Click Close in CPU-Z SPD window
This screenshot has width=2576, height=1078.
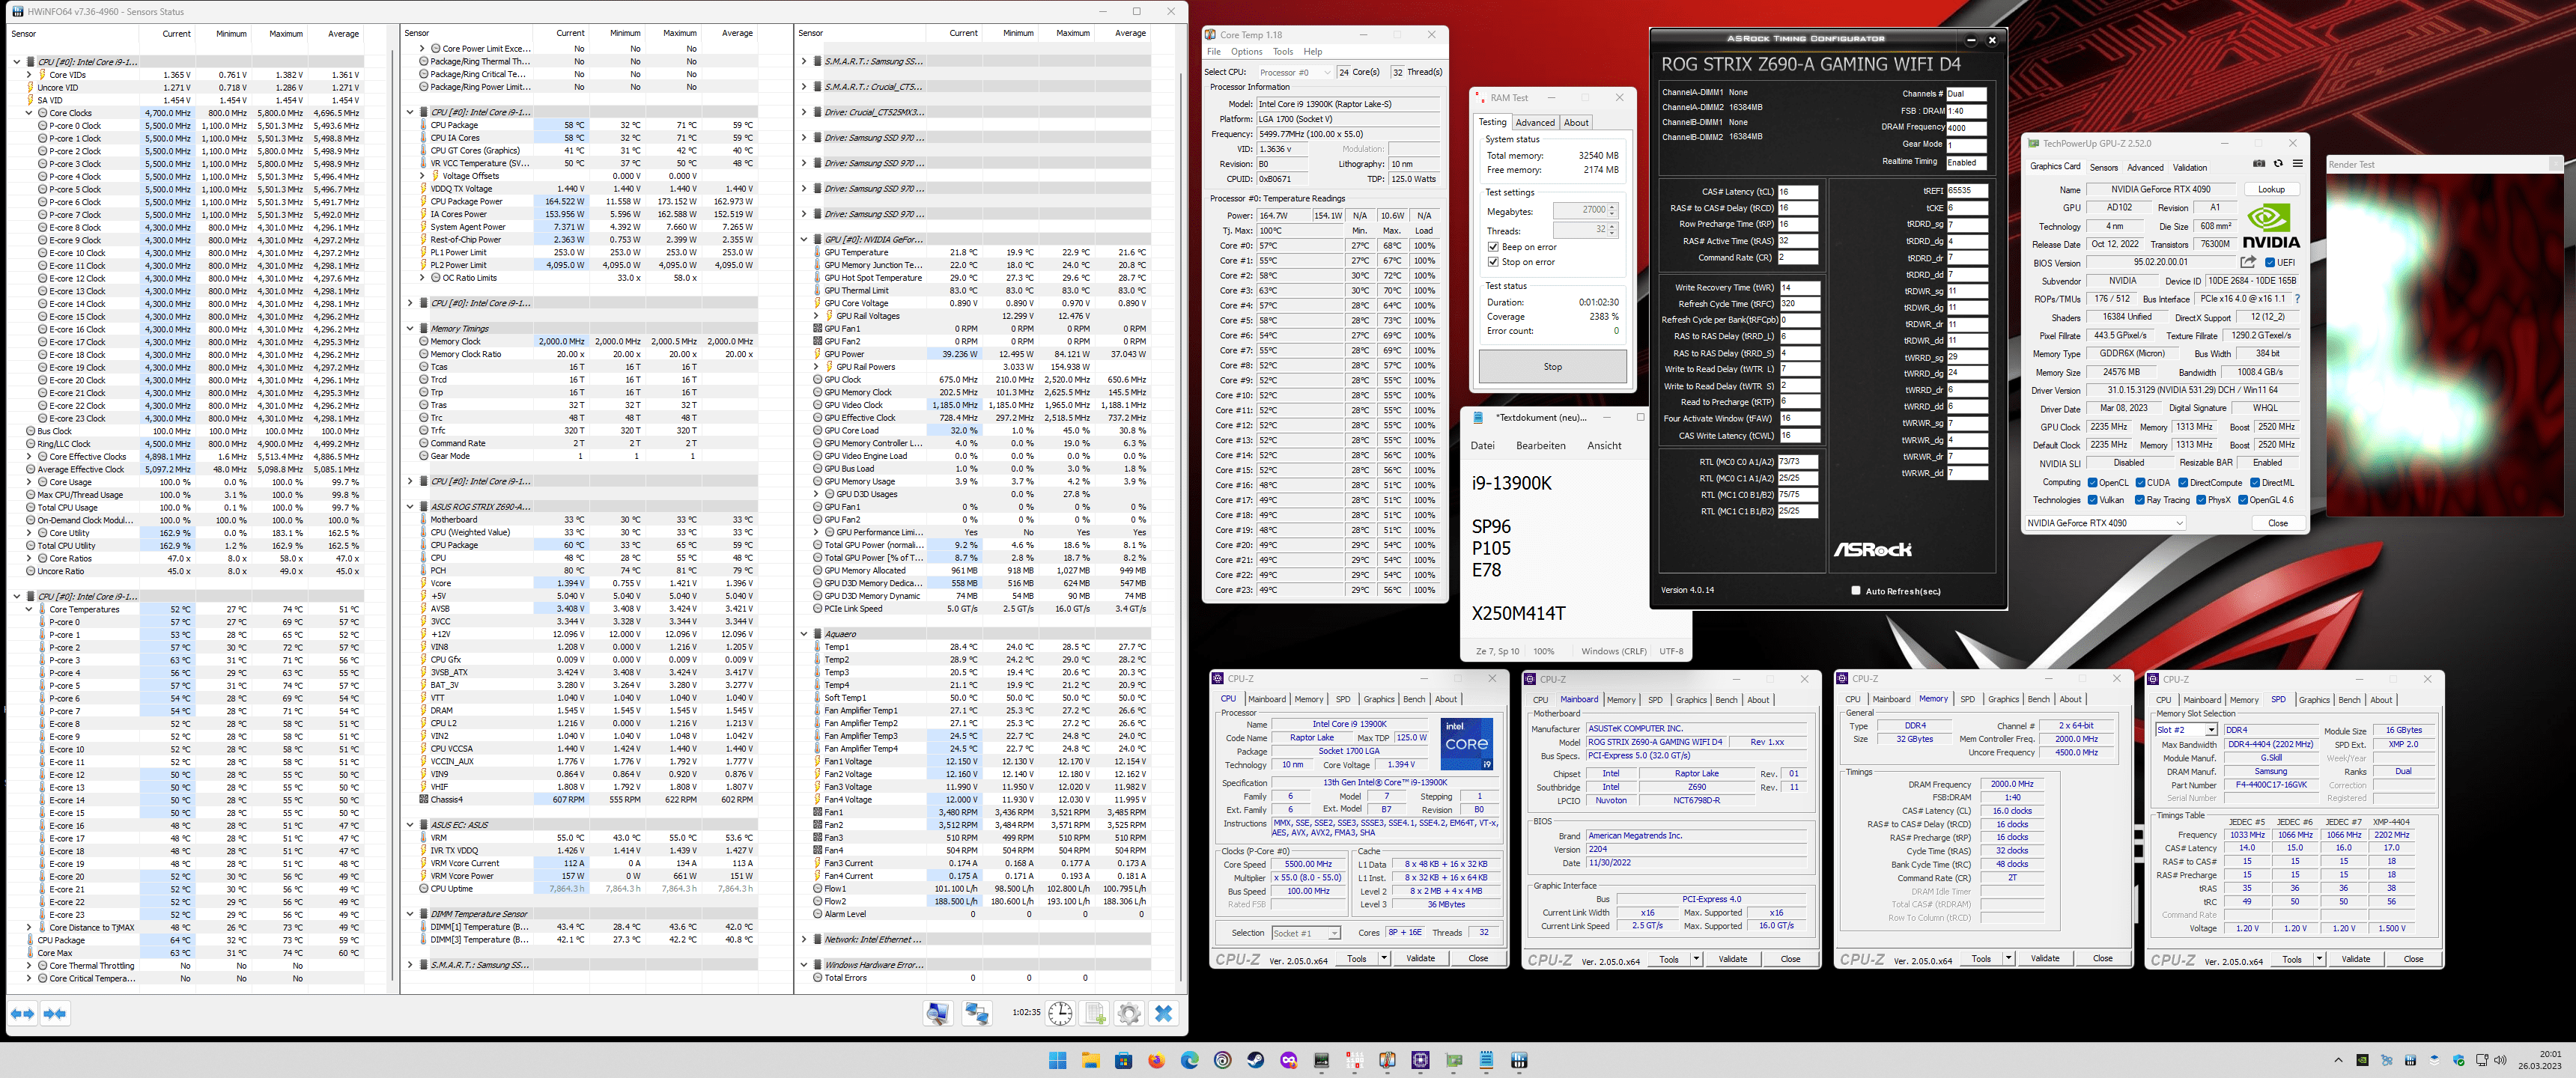point(2413,959)
